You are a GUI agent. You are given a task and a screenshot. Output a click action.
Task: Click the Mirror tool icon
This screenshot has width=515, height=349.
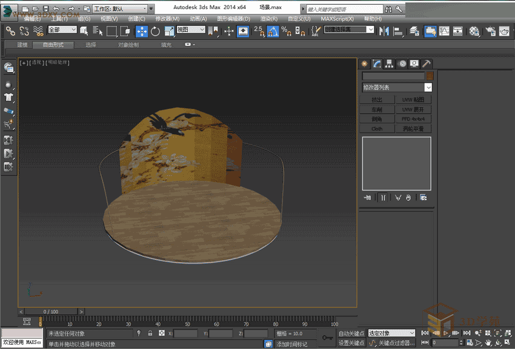[384, 31]
